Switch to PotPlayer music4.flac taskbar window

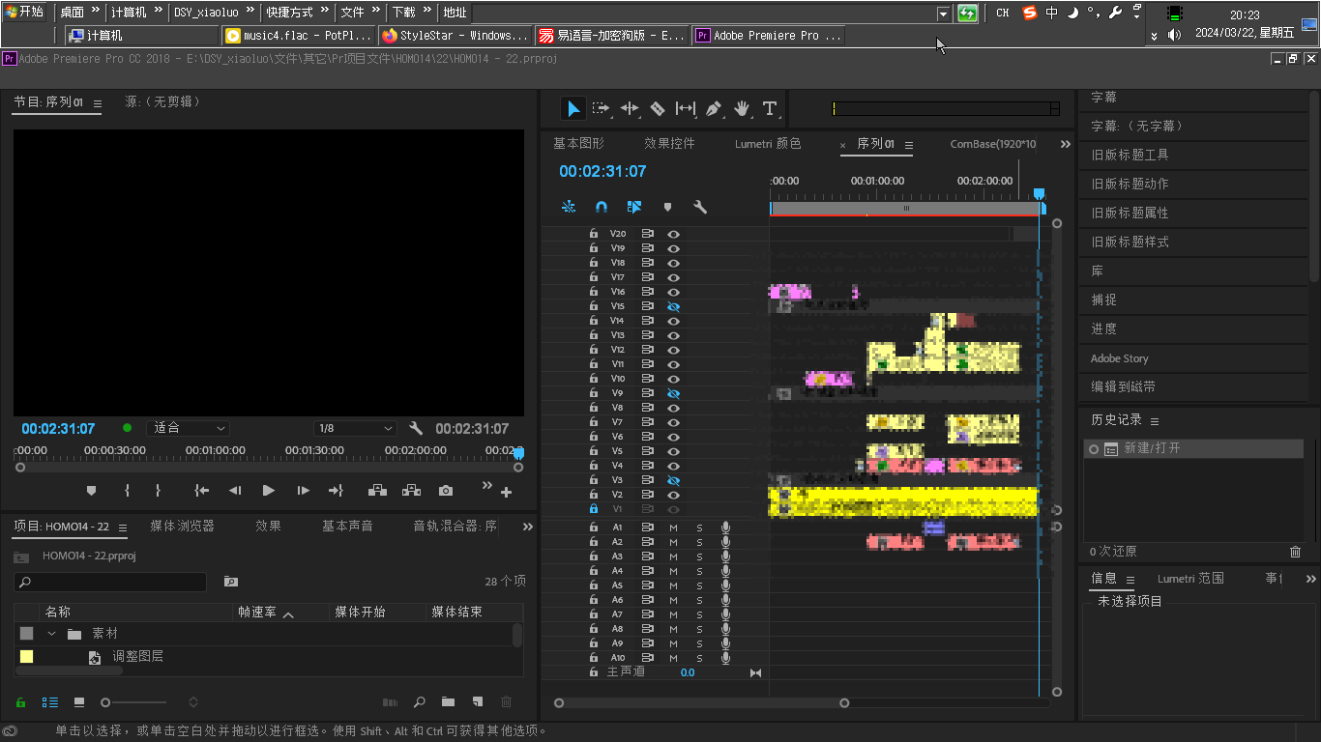tap(299, 35)
